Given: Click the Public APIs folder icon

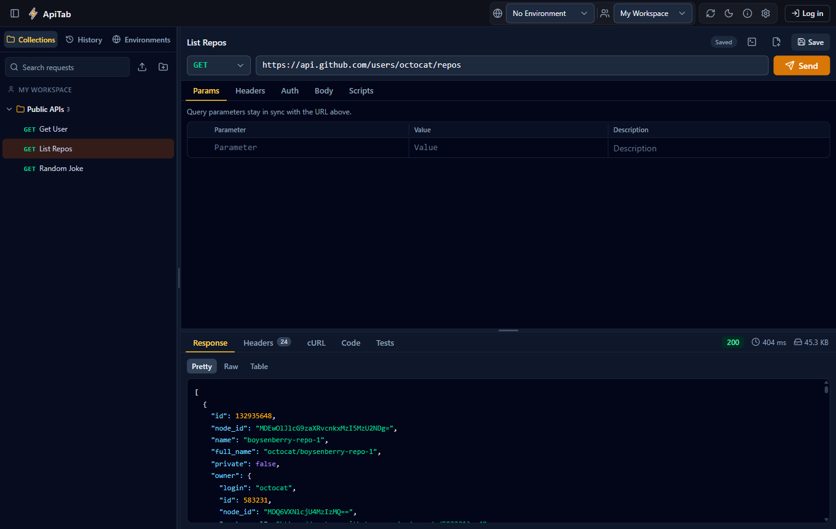Looking at the screenshot, I should 20,109.
